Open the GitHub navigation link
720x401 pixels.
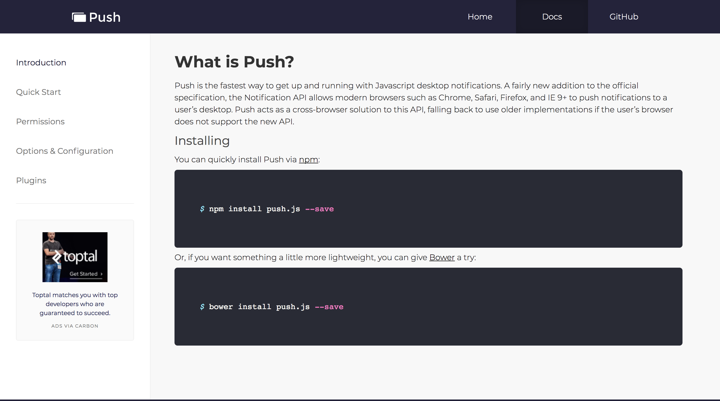pos(623,16)
